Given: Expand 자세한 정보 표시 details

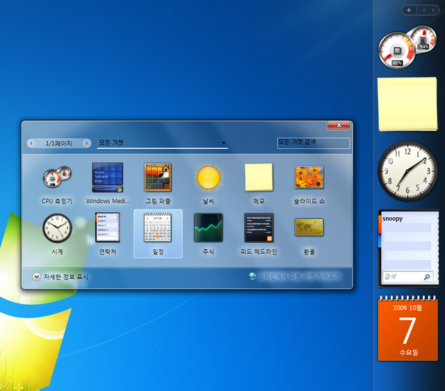Looking at the screenshot, I should 60,277.
